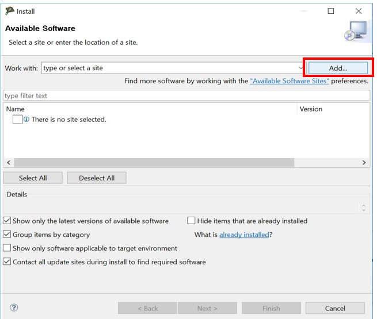This screenshot has height=319, width=377.
Task: Click the Version column header
Action: click(x=311, y=109)
